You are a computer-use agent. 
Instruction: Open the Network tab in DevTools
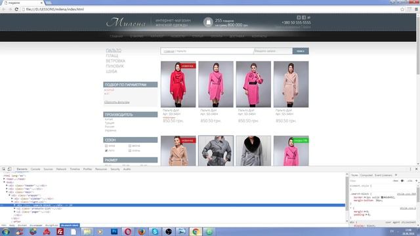(61, 169)
